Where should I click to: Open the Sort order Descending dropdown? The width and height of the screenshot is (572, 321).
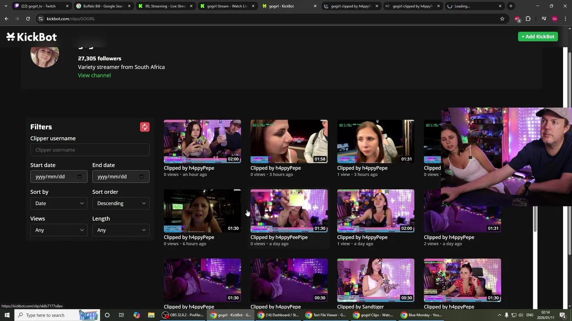tap(121, 203)
